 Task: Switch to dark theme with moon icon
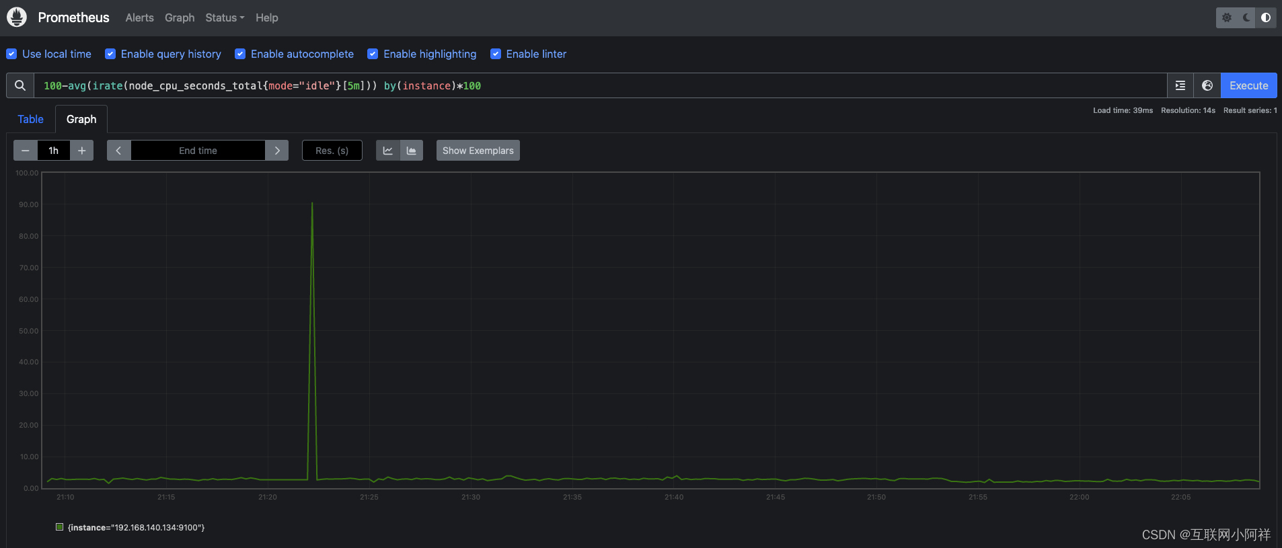click(1246, 17)
